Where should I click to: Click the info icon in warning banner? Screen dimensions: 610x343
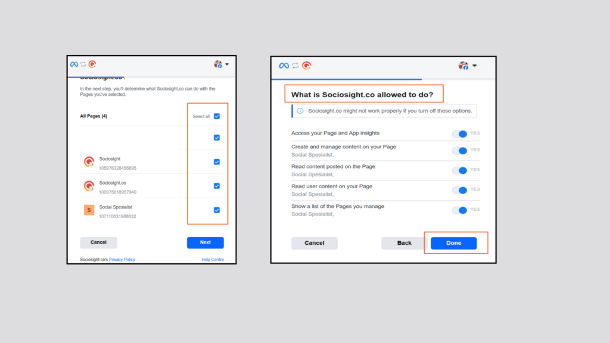[300, 111]
